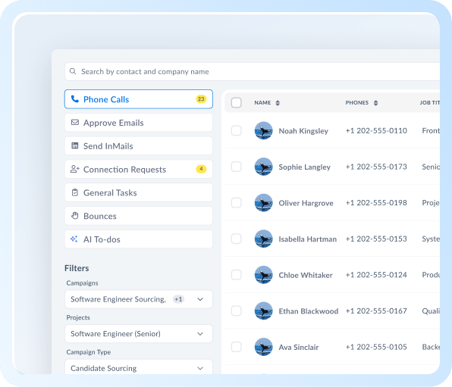Image resolution: width=452 pixels, height=387 pixels.
Task: Tick the select-all checkbox in the header
Action: tap(237, 102)
